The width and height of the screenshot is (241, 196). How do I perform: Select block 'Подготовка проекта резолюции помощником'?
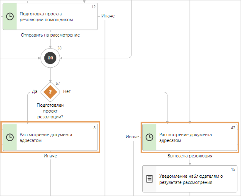click(50, 17)
